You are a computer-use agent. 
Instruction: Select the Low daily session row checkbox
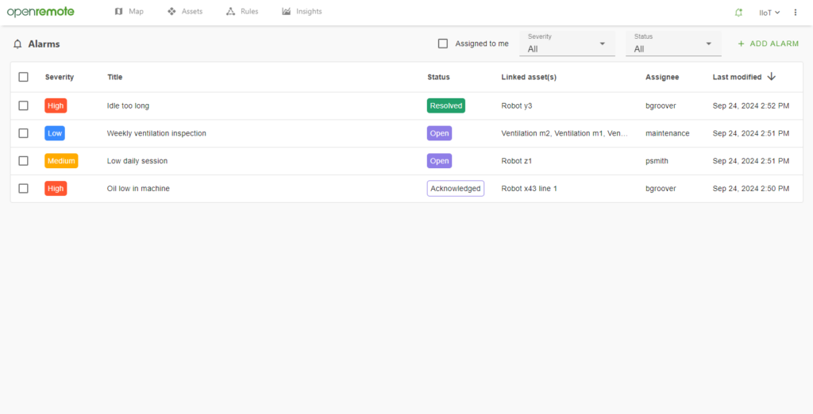point(23,161)
